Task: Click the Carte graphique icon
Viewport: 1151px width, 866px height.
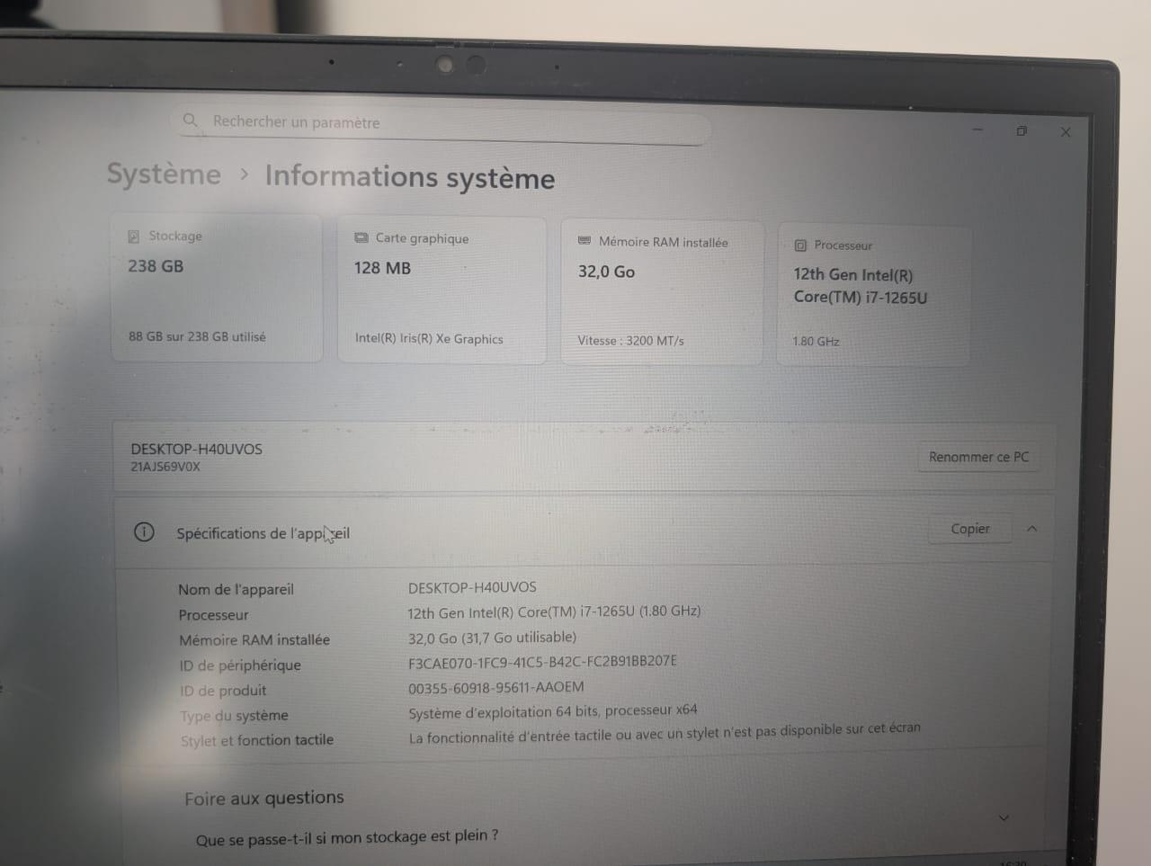Action: (x=362, y=237)
